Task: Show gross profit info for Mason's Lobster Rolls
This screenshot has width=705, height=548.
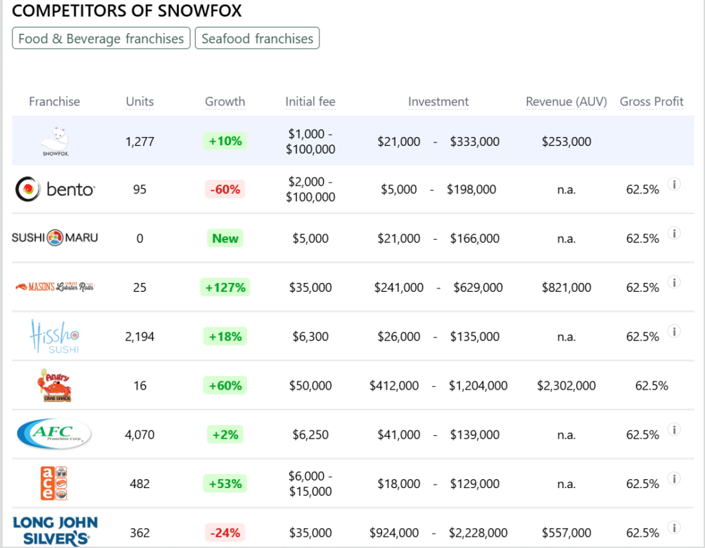Action: 673,282
